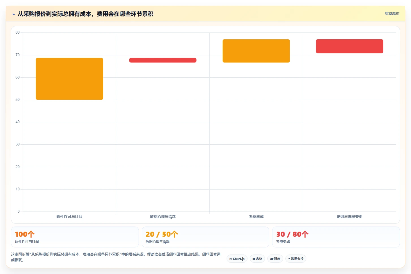Click the x-axis label 培训与流程变更
The height and width of the screenshot is (274, 411).
[x=349, y=217]
